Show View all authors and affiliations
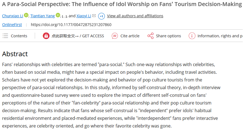Viewport: 243px width, 133px height. (135, 16)
